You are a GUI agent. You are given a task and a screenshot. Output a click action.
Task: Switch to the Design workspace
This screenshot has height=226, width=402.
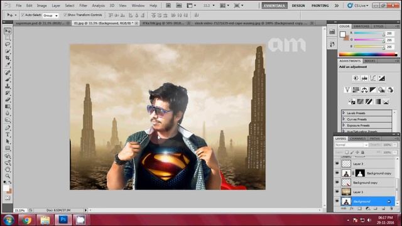click(x=298, y=6)
